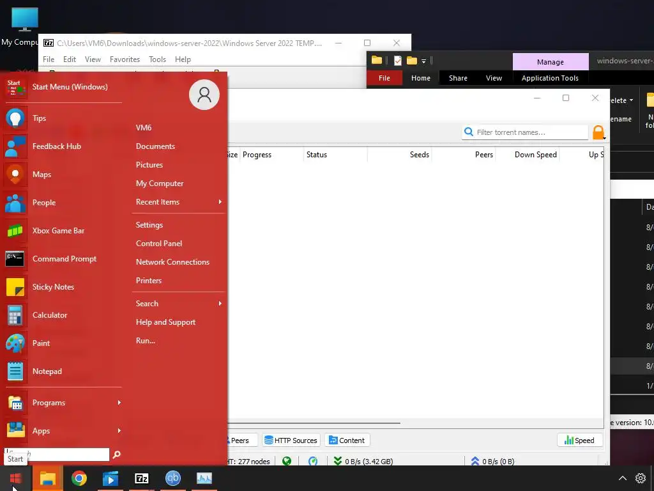Click the qBittorrent lock UI icon
654x491 pixels.
(x=598, y=132)
